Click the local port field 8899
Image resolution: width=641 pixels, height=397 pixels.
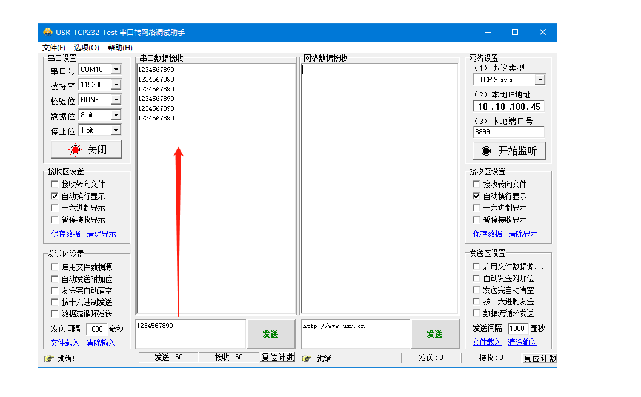pos(509,133)
